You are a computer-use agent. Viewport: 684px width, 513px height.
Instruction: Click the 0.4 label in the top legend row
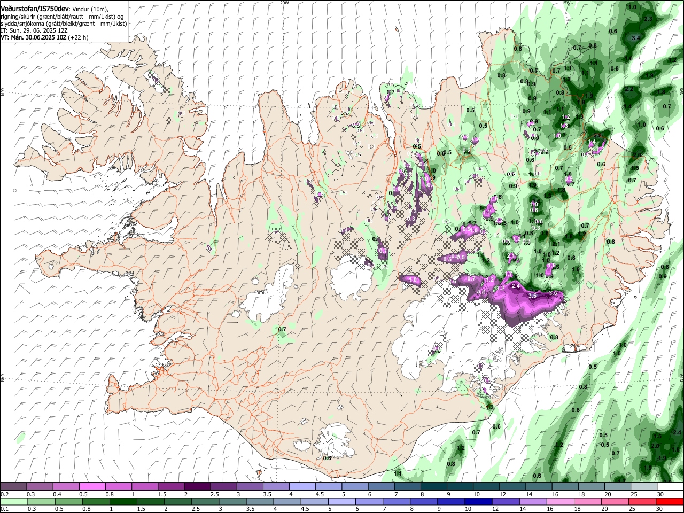tap(57, 494)
